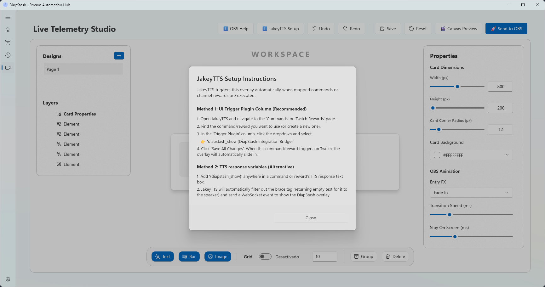This screenshot has height=287, width=545.
Task: Maximize the DiapStash window
Action: coord(523,5)
